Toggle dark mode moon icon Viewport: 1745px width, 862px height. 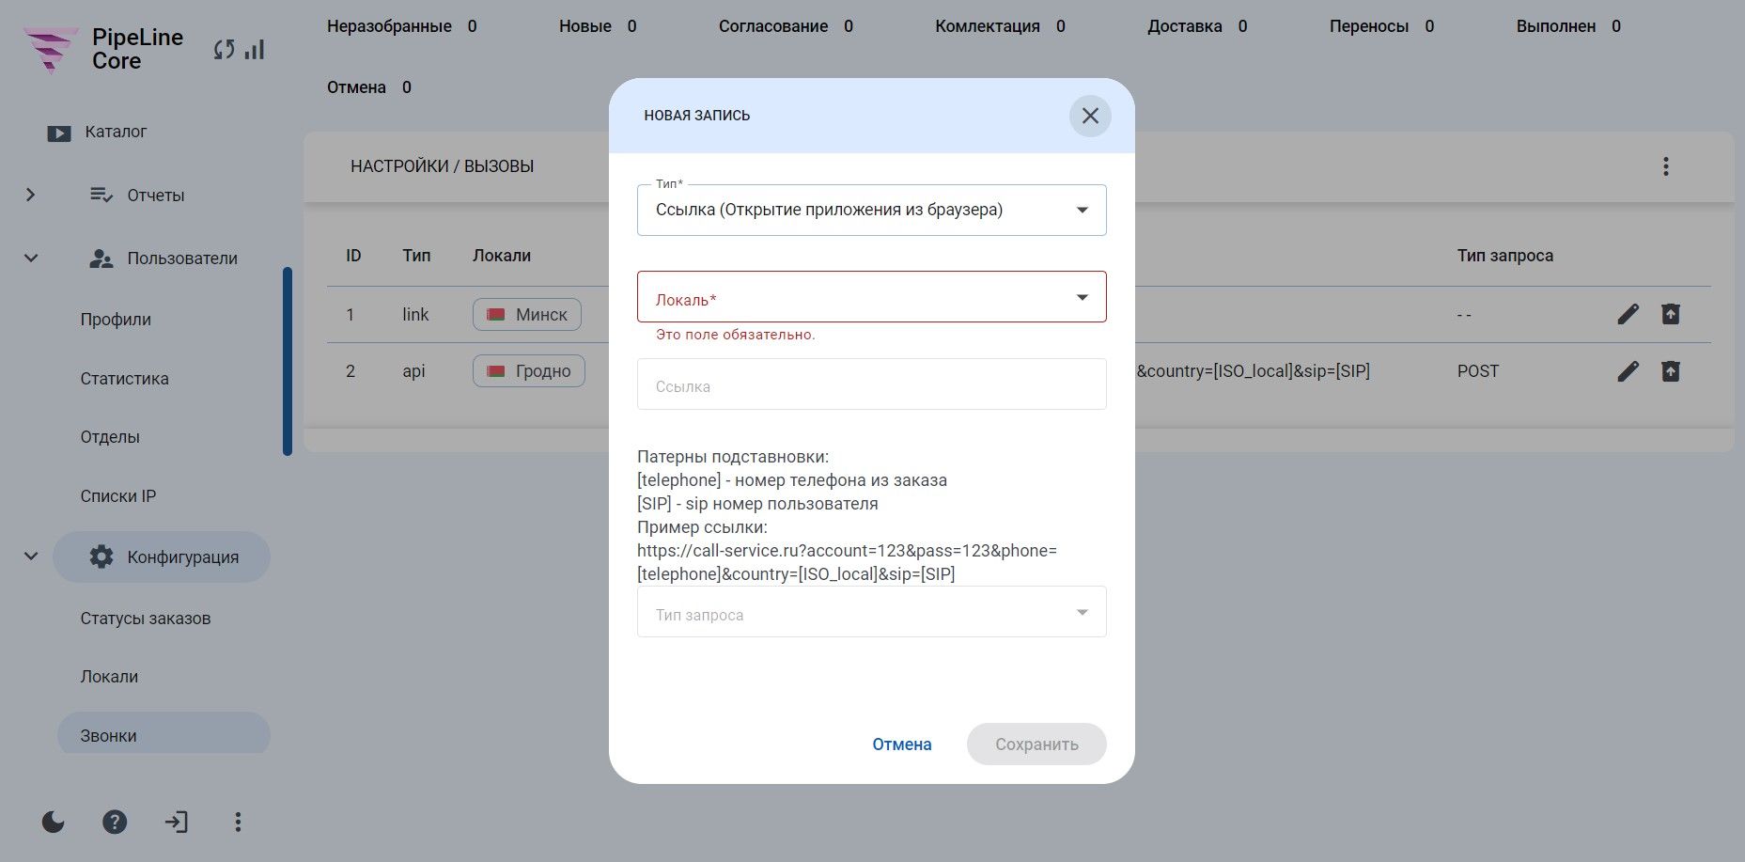[54, 823]
